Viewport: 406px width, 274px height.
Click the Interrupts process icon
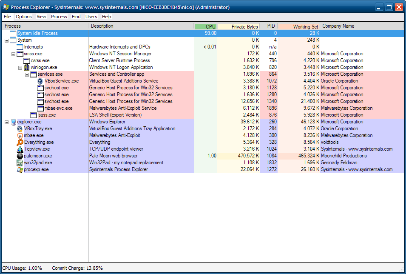click(20, 47)
